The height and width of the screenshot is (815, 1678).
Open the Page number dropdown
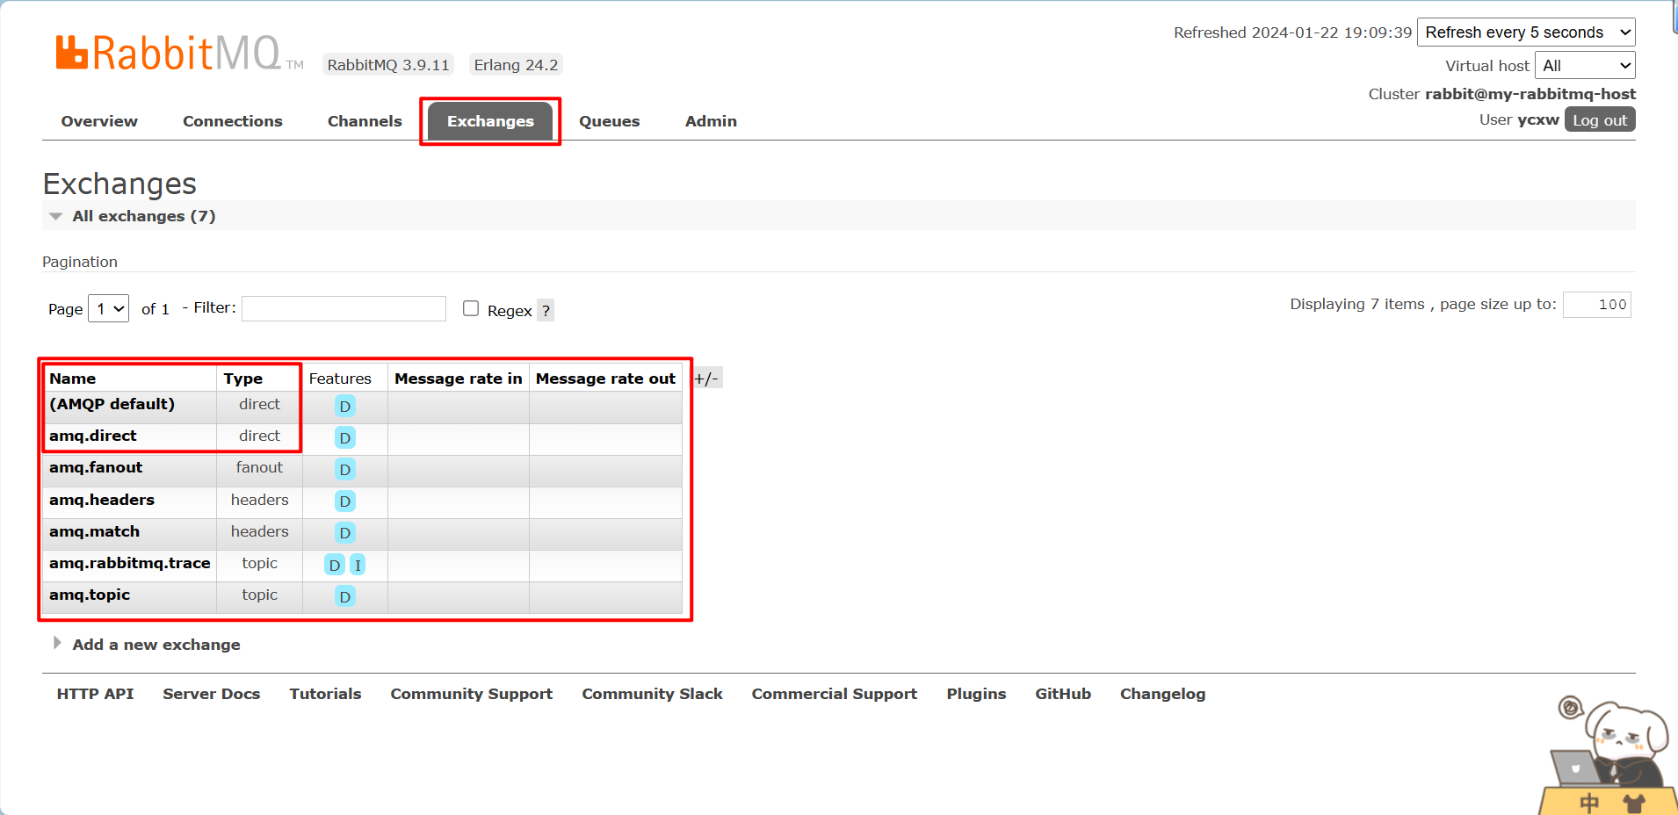click(x=109, y=309)
